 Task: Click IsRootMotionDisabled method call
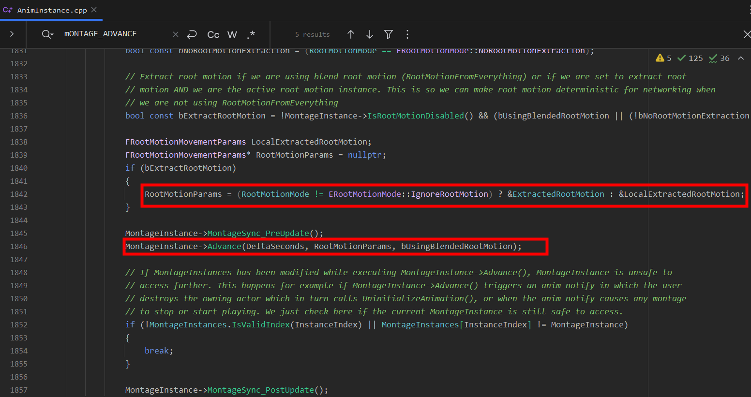click(x=415, y=116)
